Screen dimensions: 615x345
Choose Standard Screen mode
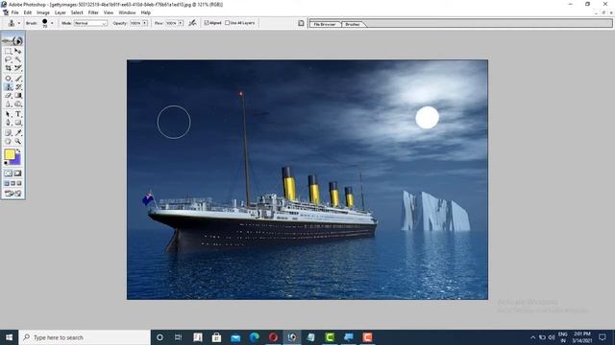tap(7, 183)
